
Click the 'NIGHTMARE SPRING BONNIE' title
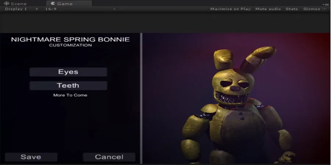(x=70, y=39)
